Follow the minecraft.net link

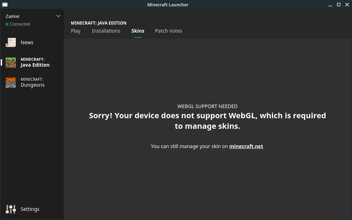(246, 146)
